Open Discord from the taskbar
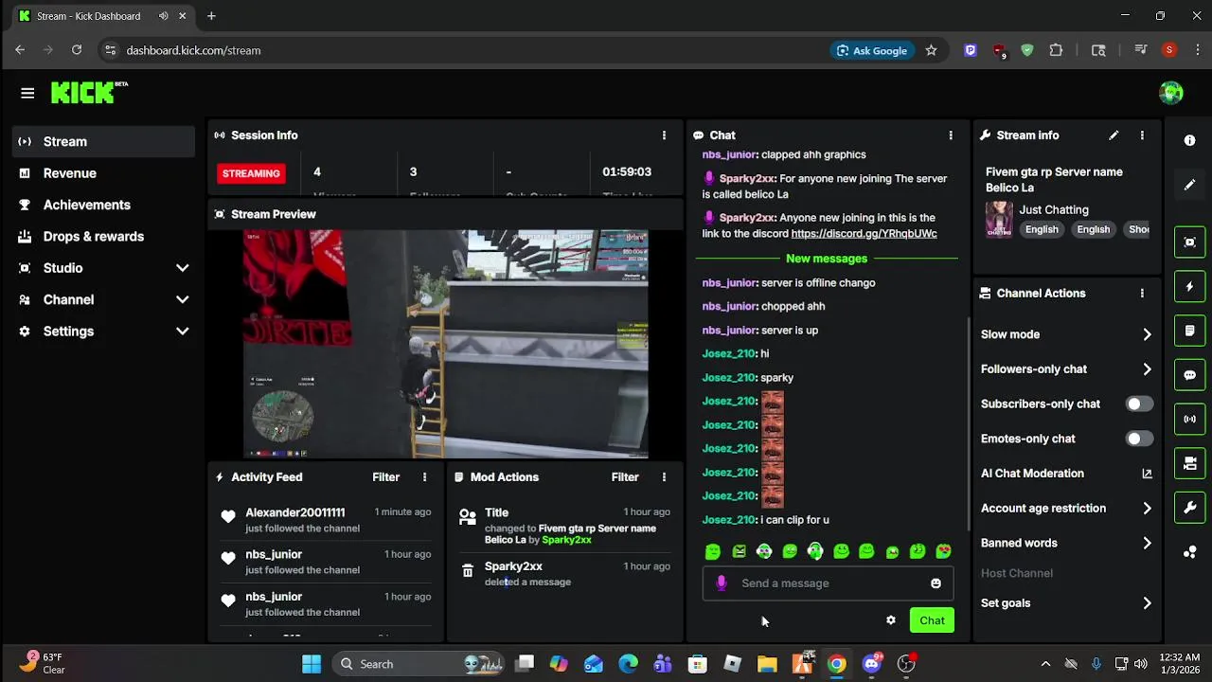 872,664
